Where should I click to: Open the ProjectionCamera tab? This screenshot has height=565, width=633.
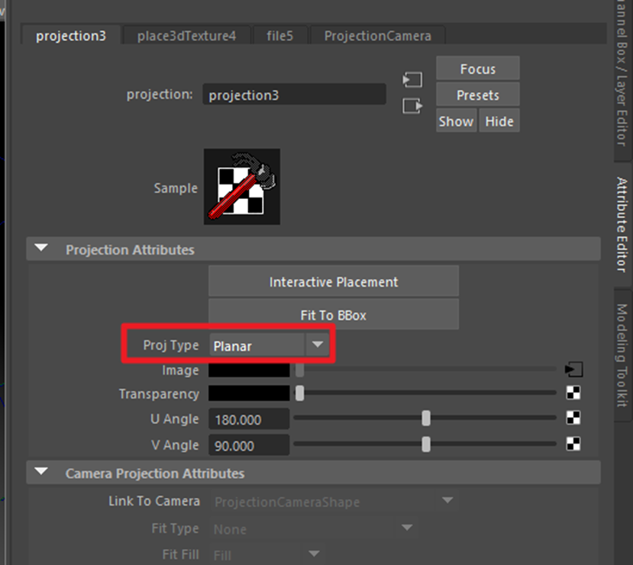[377, 36]
